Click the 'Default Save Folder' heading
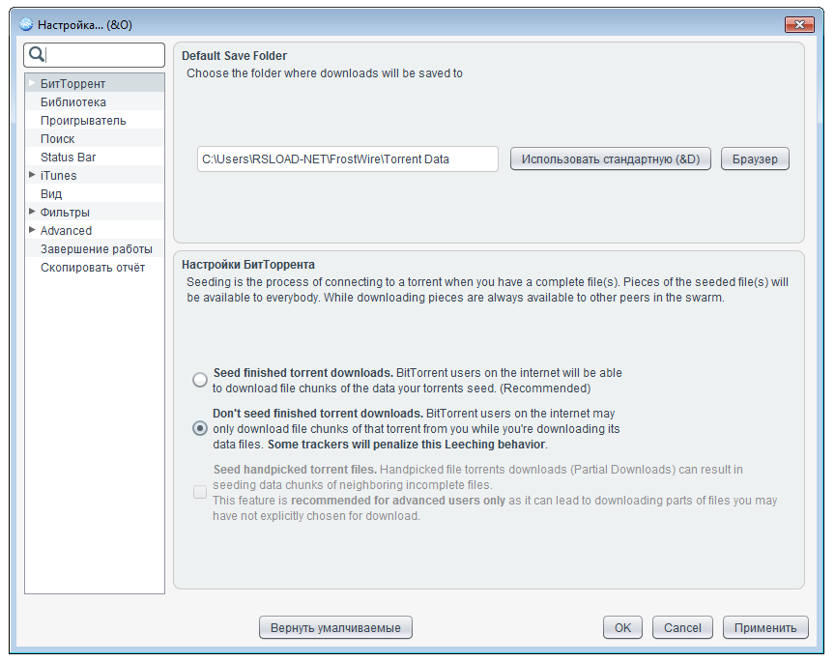This screenshot has height=662, width=835. (x=234, y=56)
